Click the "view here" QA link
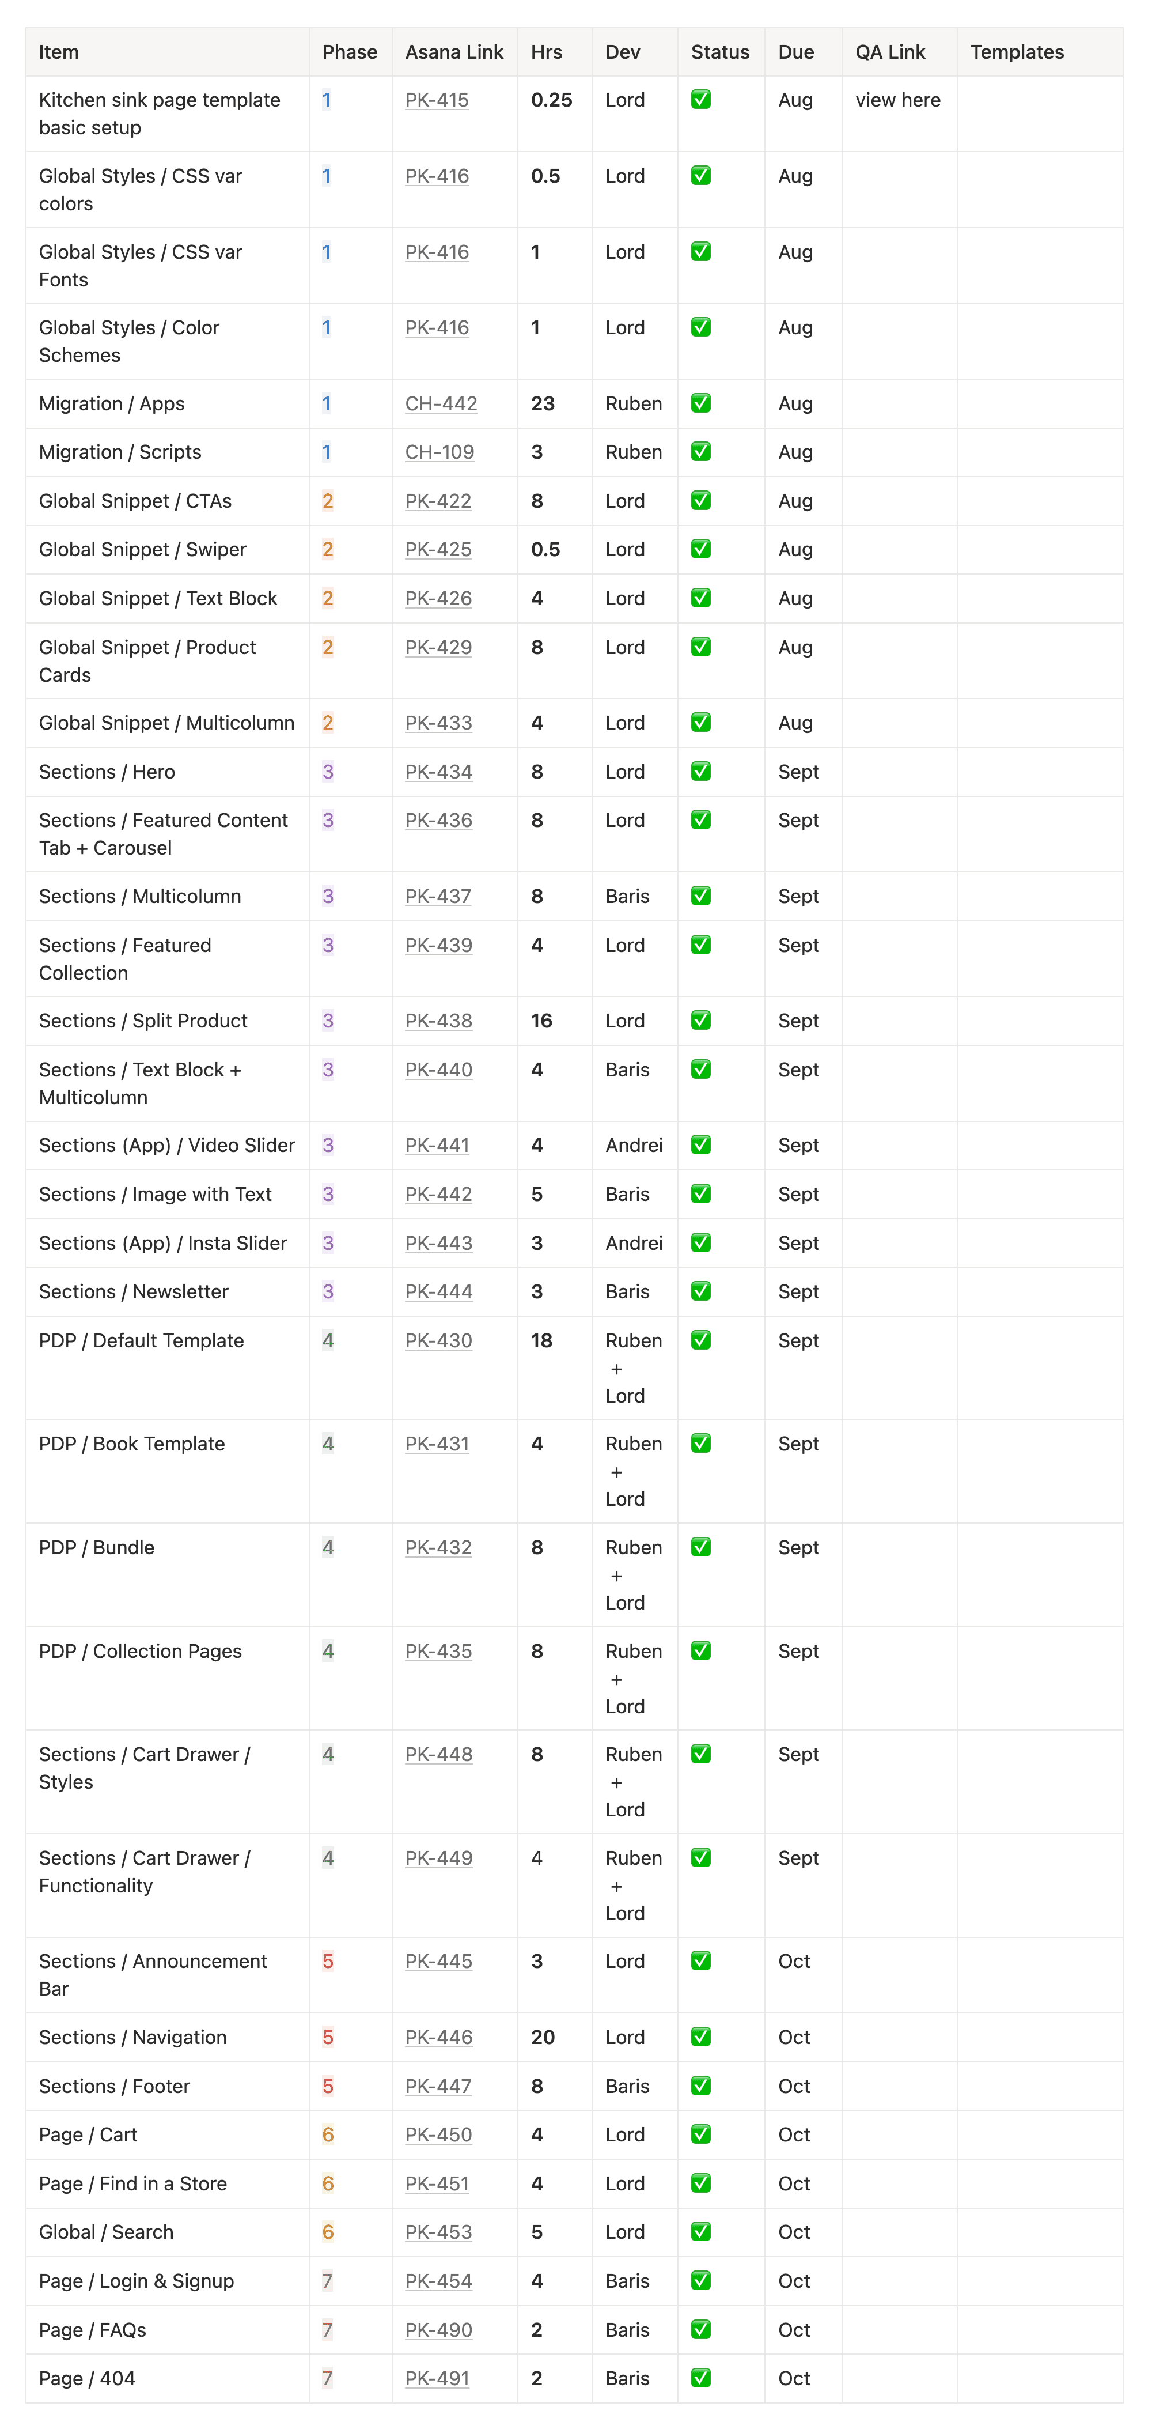 [897, 100]
